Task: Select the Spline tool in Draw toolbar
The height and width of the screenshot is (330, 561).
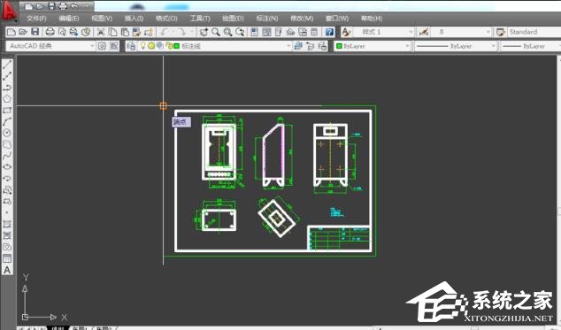Action: (7, 156)
